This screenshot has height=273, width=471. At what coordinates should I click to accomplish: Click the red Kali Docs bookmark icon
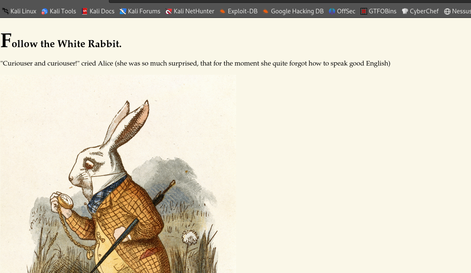click(x=85, y=11)
